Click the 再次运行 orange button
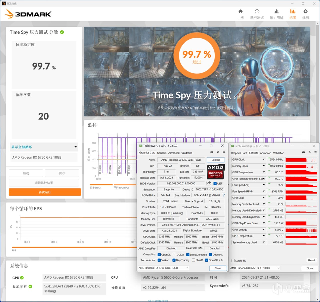The height and width of the screenshot is (302, 320). pyautogui.click(x=45, y=192)
